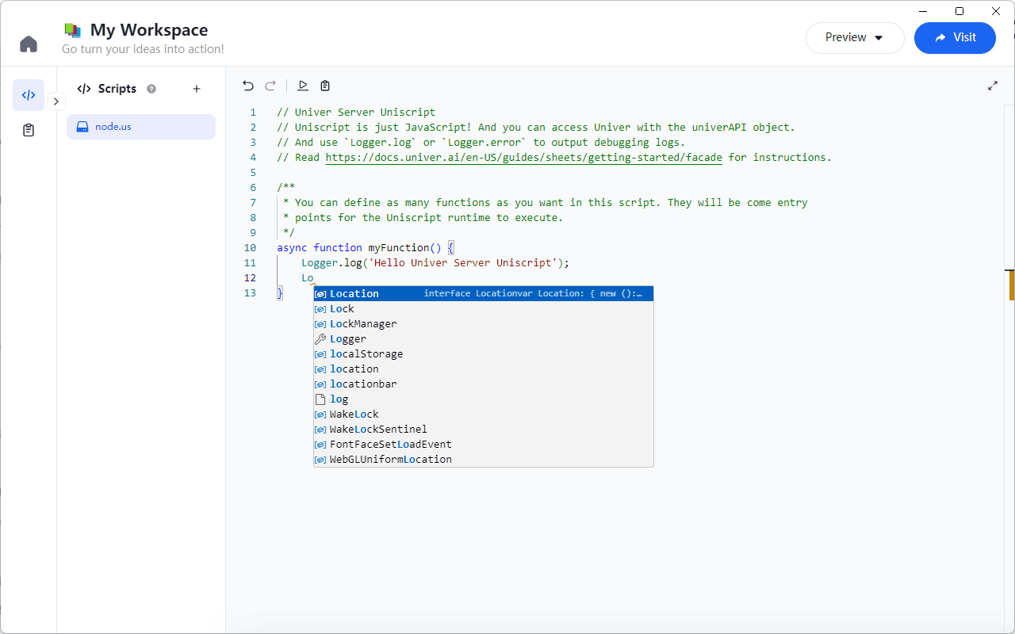
Task: Go to the workspace home icon
Action: point(29,44)
